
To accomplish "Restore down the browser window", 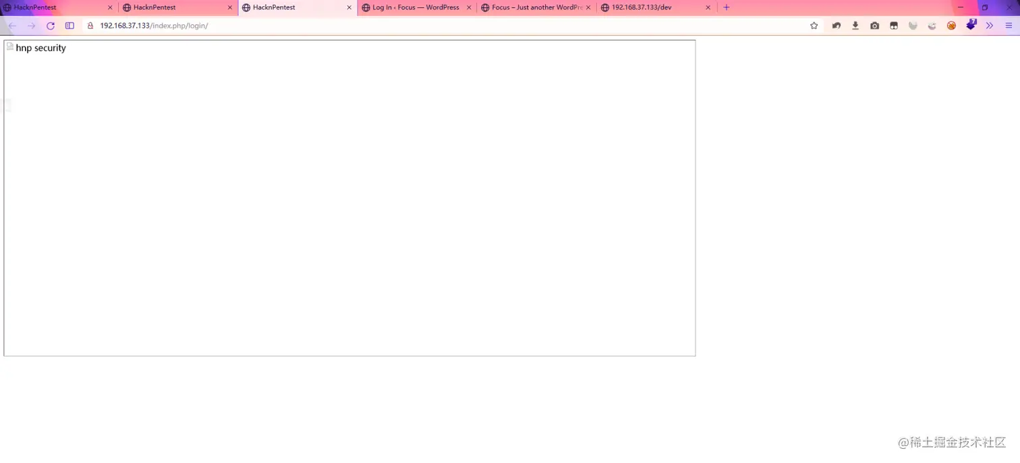I will [985, 7].
